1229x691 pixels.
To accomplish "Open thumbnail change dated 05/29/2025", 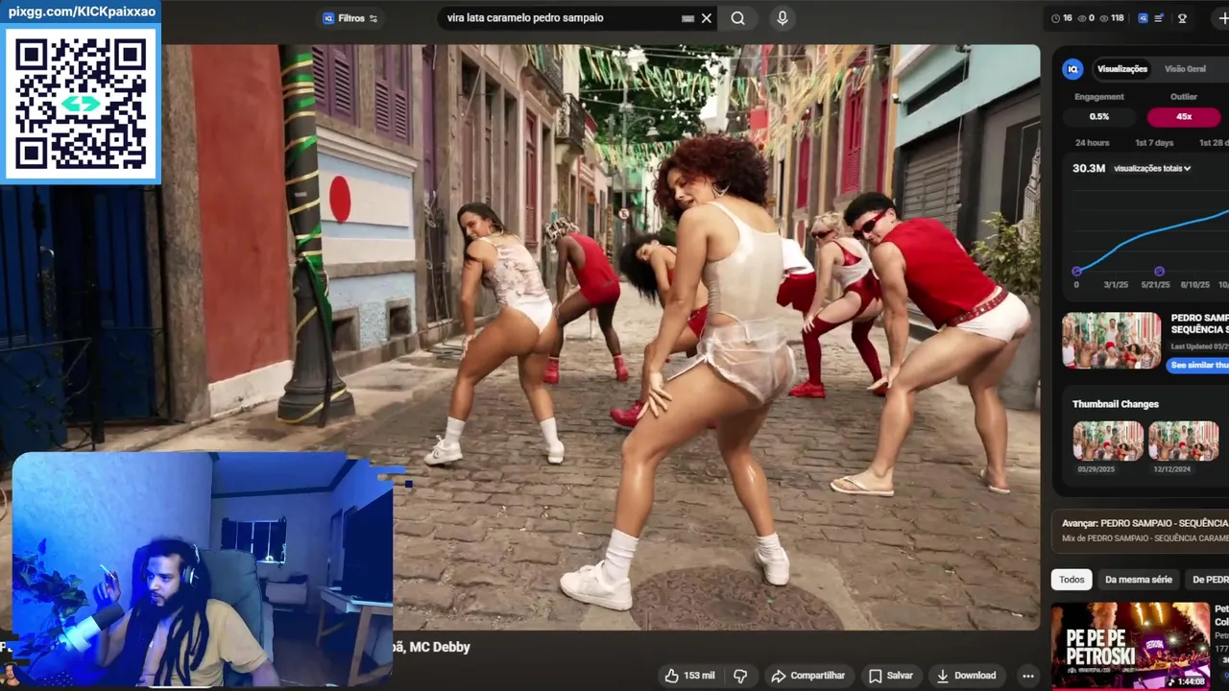I will click(1108, 441).
